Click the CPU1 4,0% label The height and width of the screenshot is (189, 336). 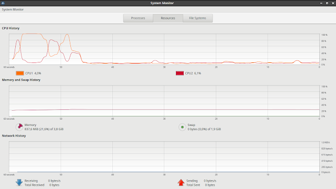point(33,73)
